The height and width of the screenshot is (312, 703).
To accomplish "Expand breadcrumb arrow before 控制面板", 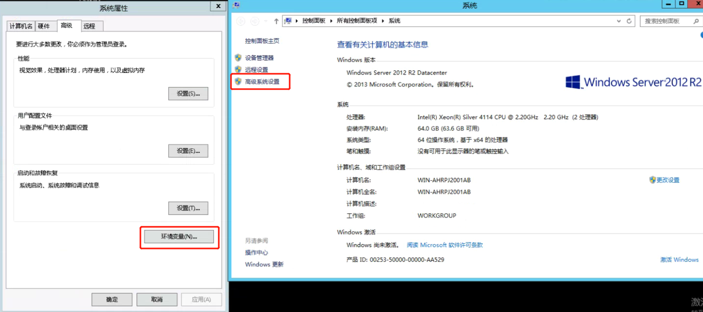I will 297,21.
